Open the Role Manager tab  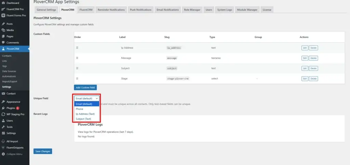[x=192, y=10]
